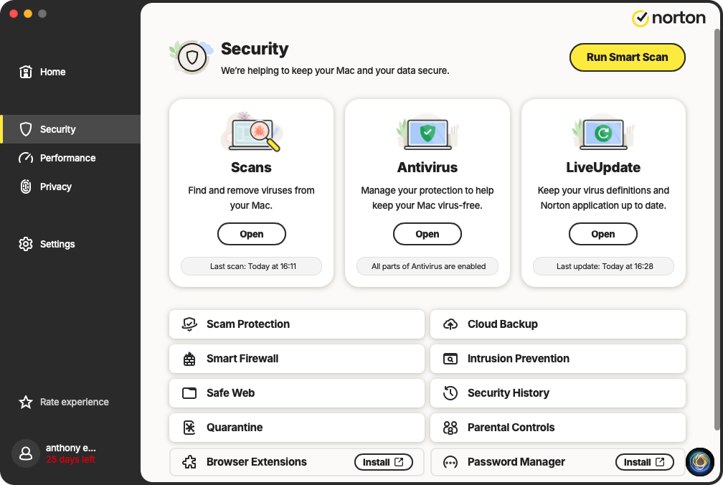
Task: Click the Antivirus card title
Action: [x=427, y=167]
